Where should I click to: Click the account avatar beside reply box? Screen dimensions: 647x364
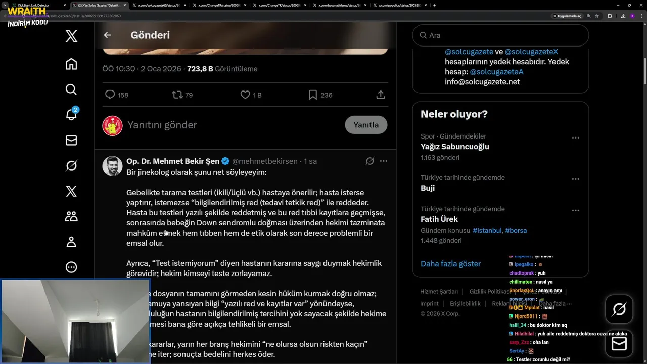(112, 125)
